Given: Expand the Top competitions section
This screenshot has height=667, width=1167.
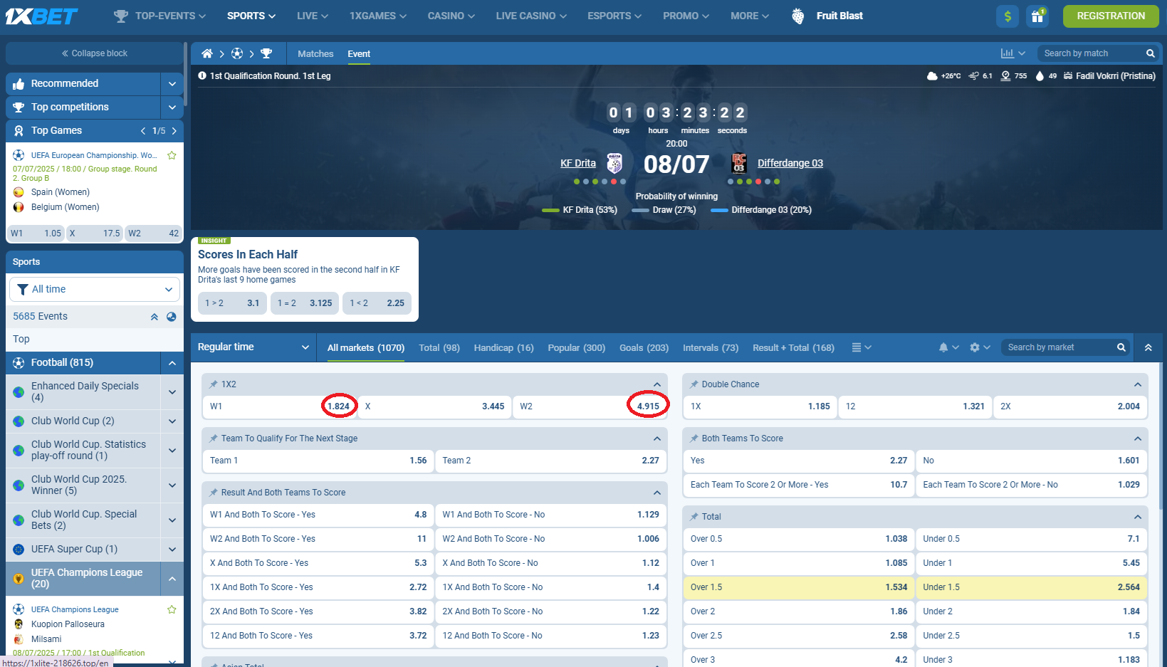Looking at the screenshot, I should (172, 107).
